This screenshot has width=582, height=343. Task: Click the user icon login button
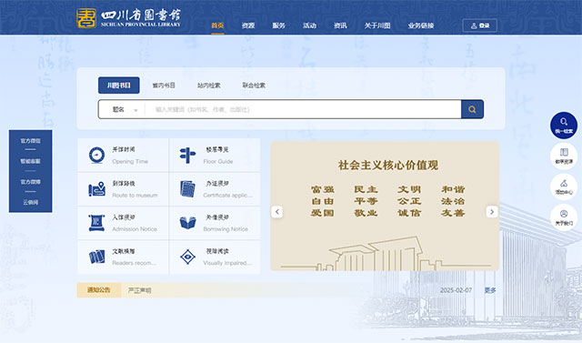click(479, 25)
